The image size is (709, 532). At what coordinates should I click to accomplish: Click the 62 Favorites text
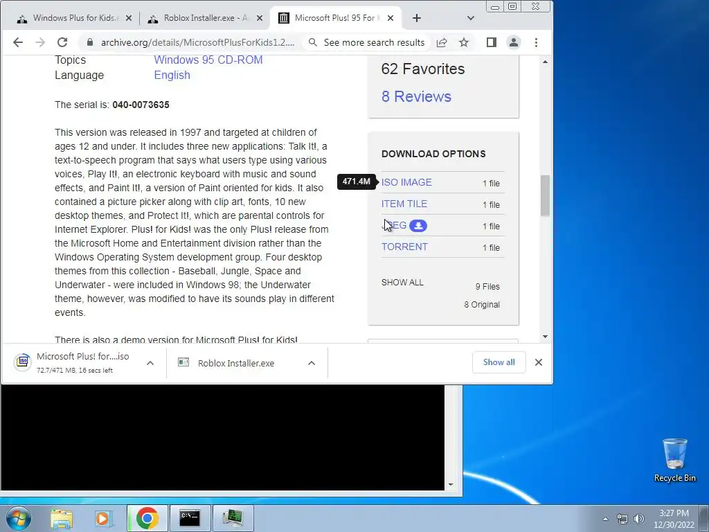(x=423, y=69)
